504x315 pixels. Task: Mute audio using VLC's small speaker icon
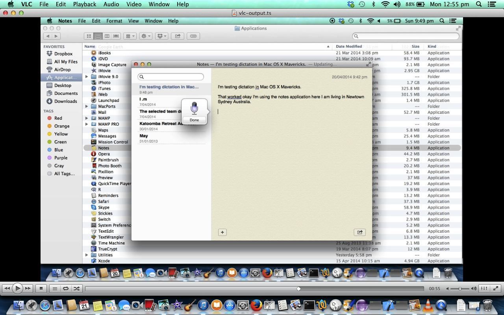pos(448,289)
